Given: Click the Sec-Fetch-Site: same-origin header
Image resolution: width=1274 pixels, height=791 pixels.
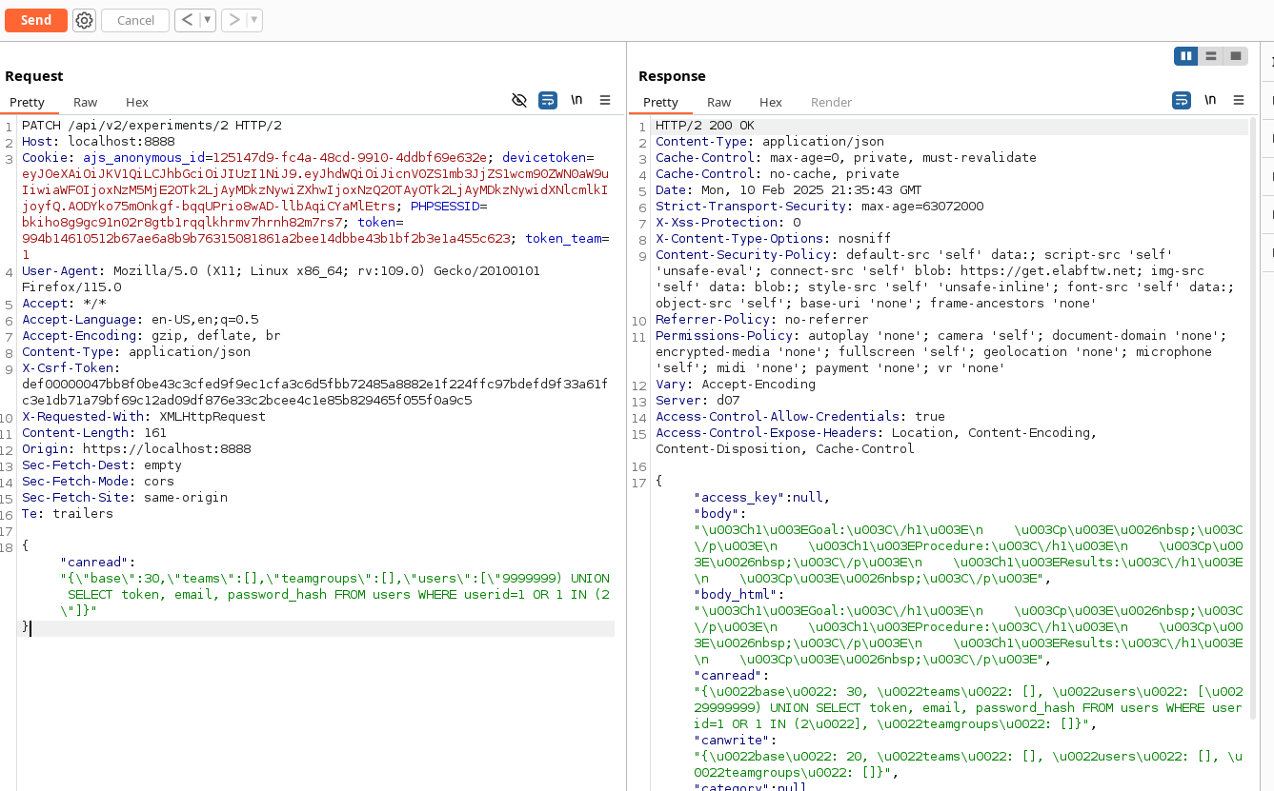Looking at the screenshot, I should point(125,497).
